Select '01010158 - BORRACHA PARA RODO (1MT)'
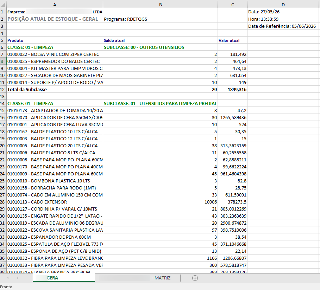Image resolution: width=320 pixels, height=290 pixels. (55, 188)
